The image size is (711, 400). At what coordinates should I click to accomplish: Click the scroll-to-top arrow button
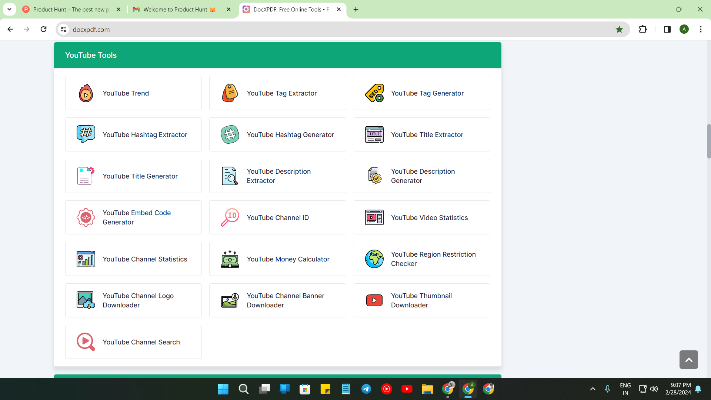(x=689, y=360)
